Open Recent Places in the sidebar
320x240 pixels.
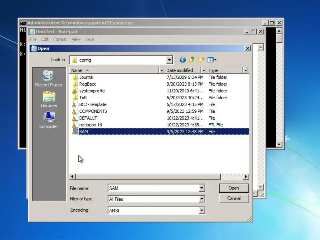tap(48, 78)
